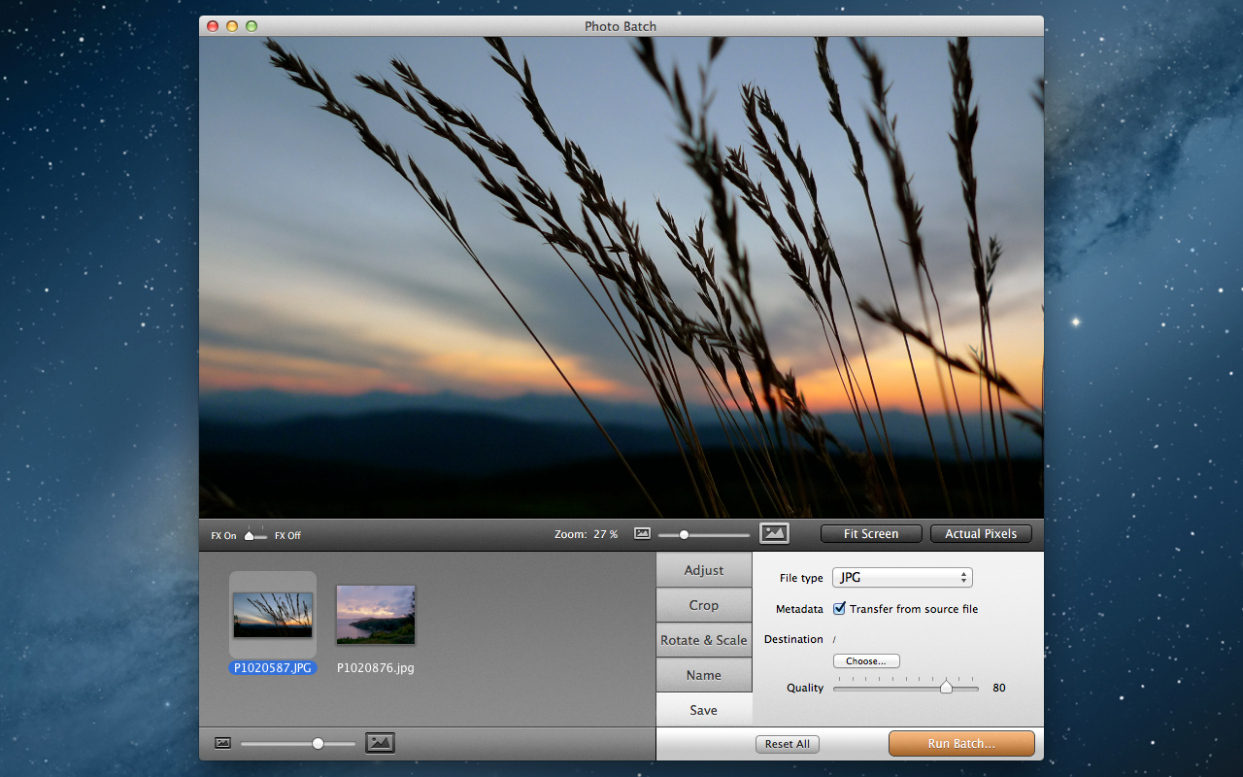This screenshot has width=1243, height=777.
Task: Uncheck Transfer from source file metadata
Action: point(839,609)
